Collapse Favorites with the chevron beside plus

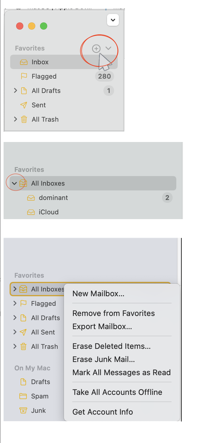tap(108, 48)
